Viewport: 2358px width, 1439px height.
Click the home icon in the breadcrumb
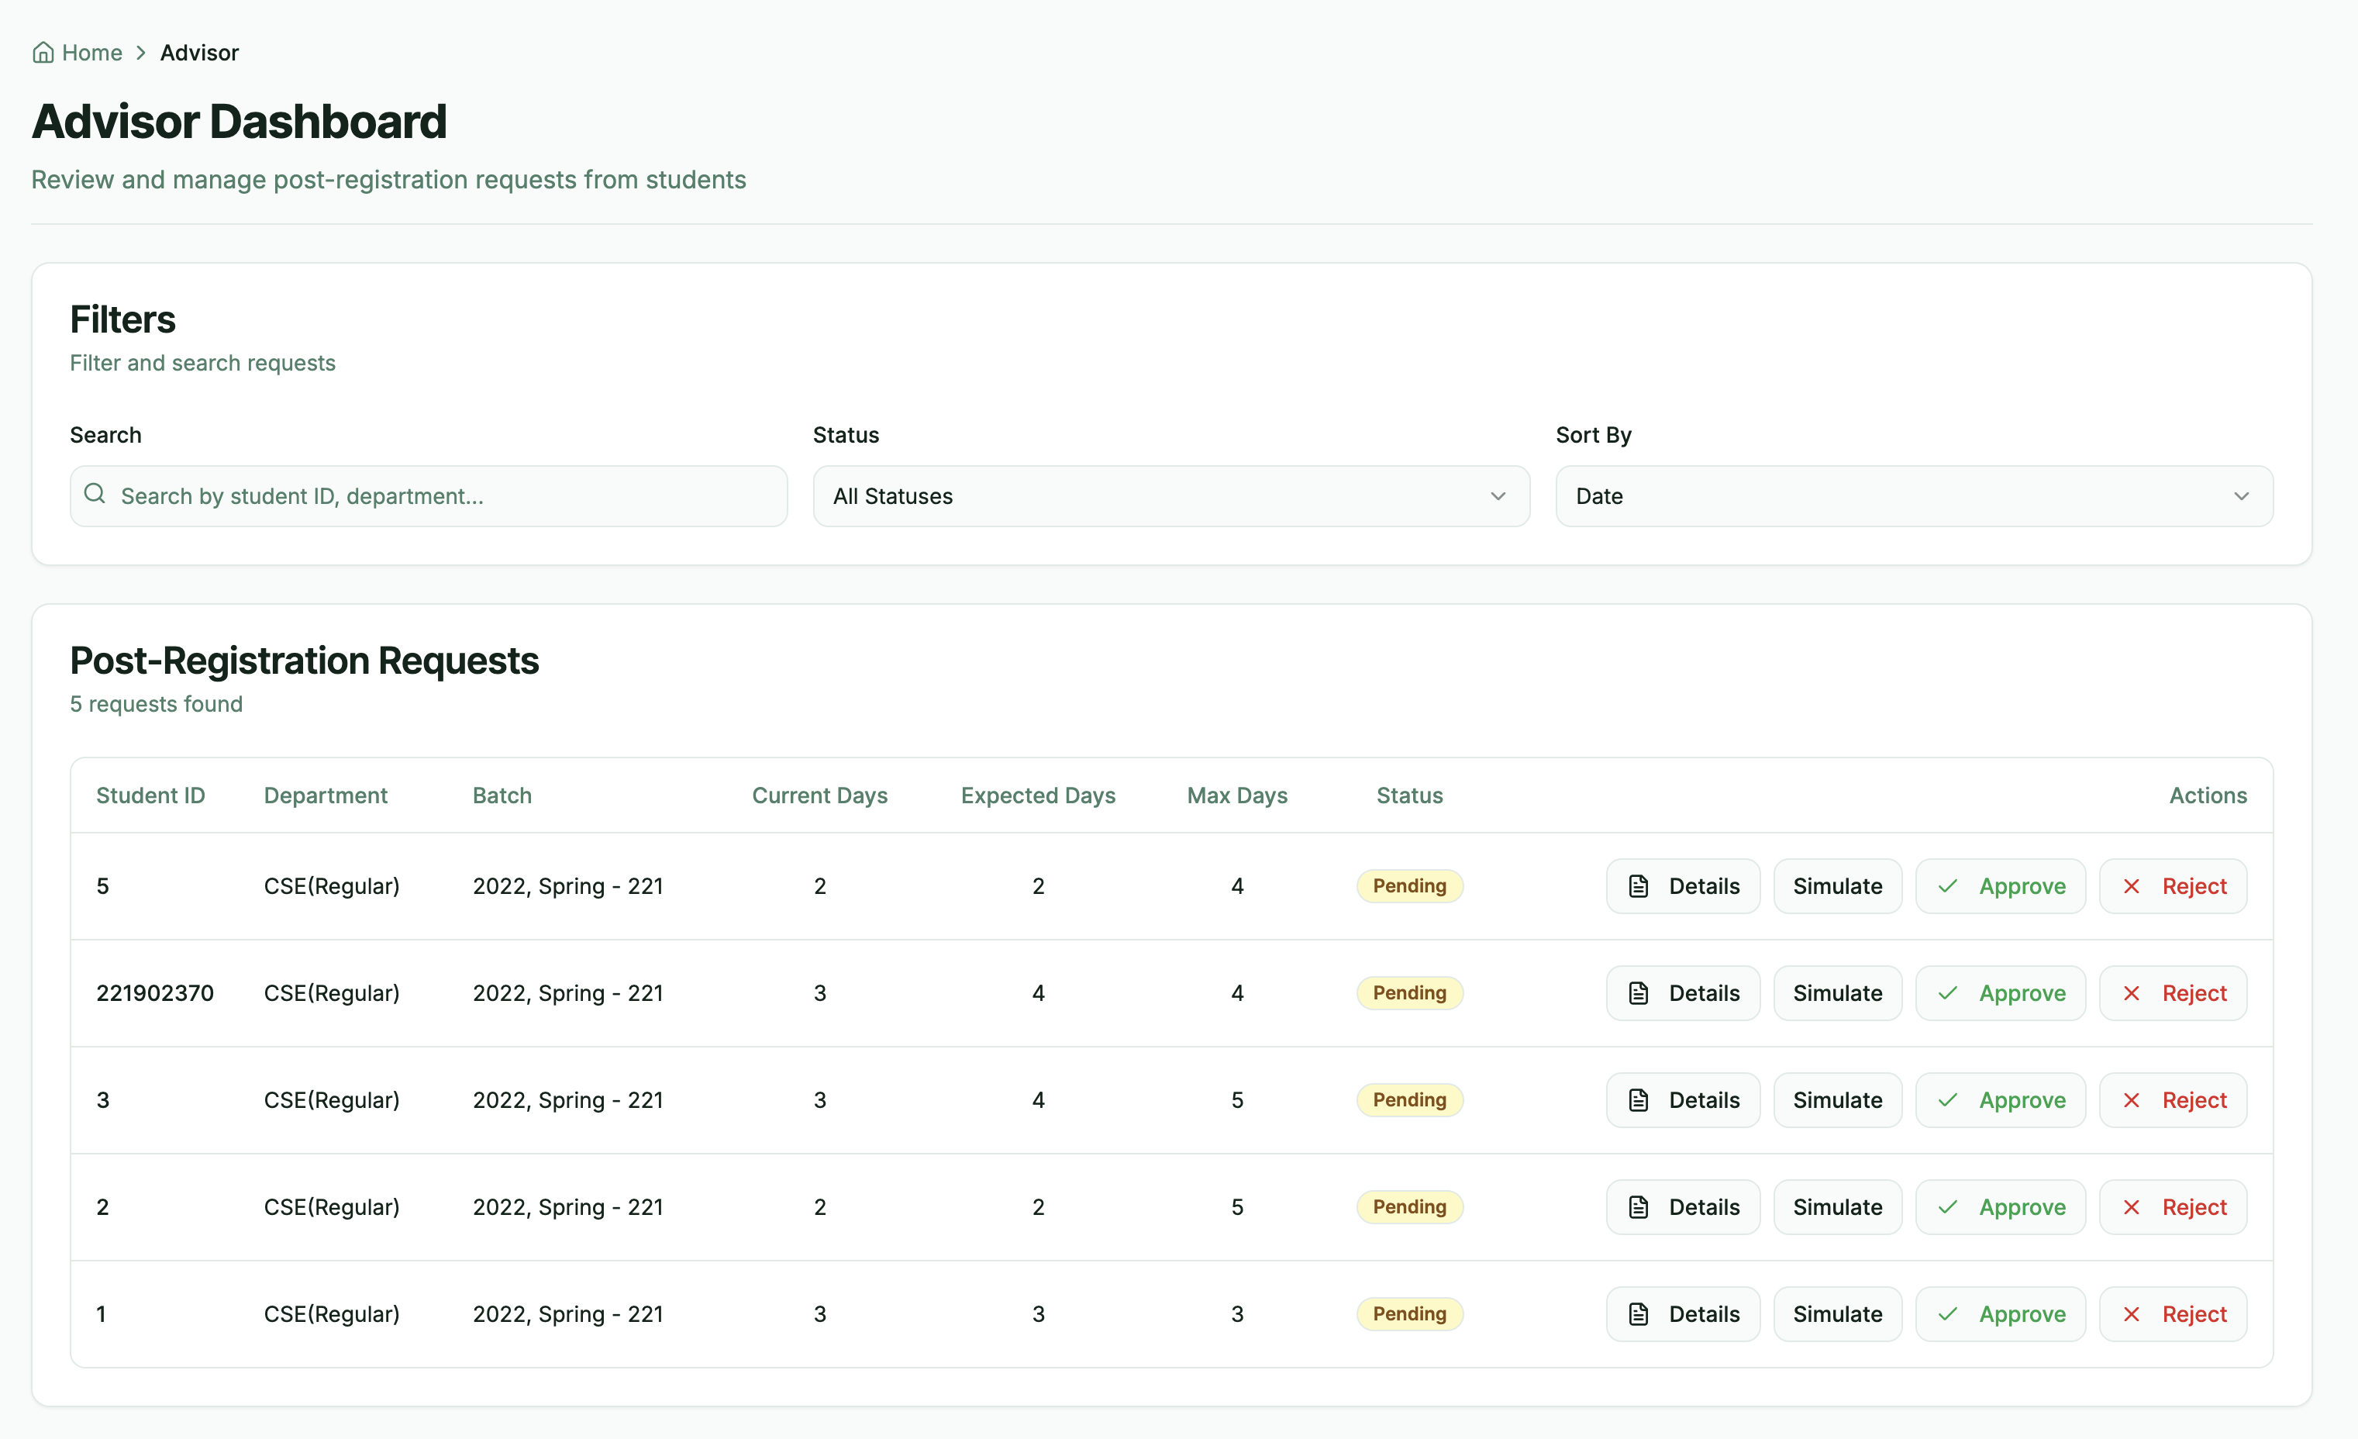coord(43,53)
